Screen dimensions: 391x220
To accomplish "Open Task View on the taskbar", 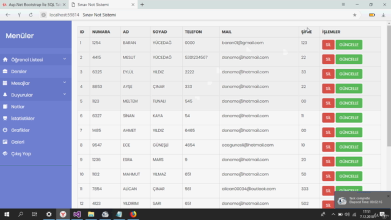I will click(34, 215).
